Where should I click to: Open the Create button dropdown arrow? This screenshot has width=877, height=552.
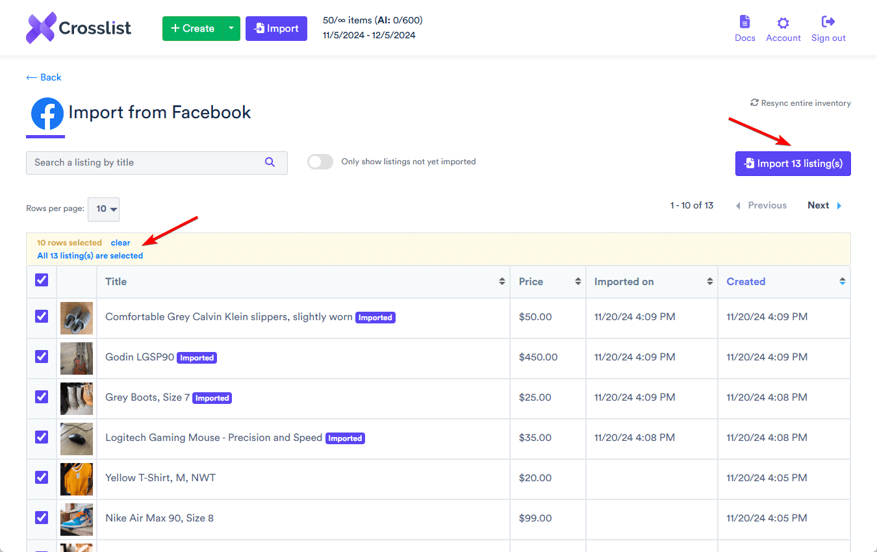tap(231, 28)
